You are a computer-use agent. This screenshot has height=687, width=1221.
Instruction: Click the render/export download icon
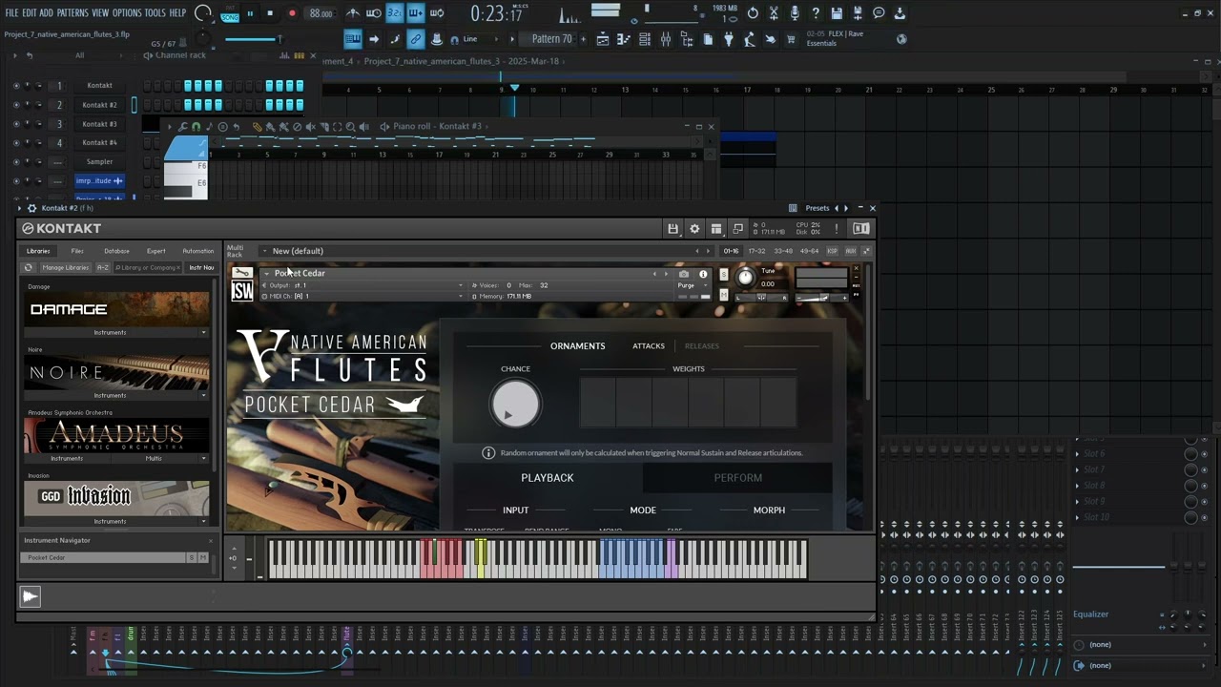coord(900,13)
